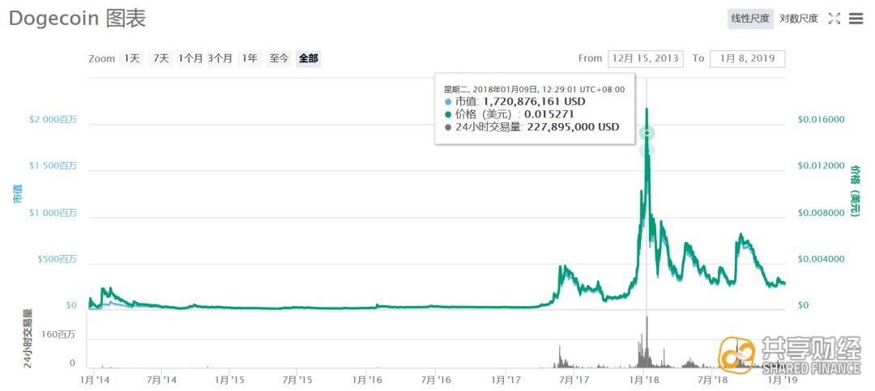Switch to linear scale (线性尺度)
The height and width of the screenshot is (391, 875).
pos(750,19)
